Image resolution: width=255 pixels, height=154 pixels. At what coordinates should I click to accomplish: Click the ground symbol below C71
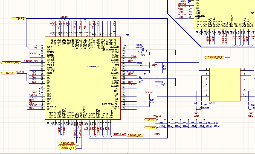[x=196, y=113]
